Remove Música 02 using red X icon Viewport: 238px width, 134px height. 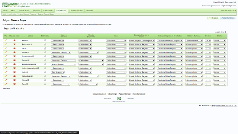(x=15, y=80)
